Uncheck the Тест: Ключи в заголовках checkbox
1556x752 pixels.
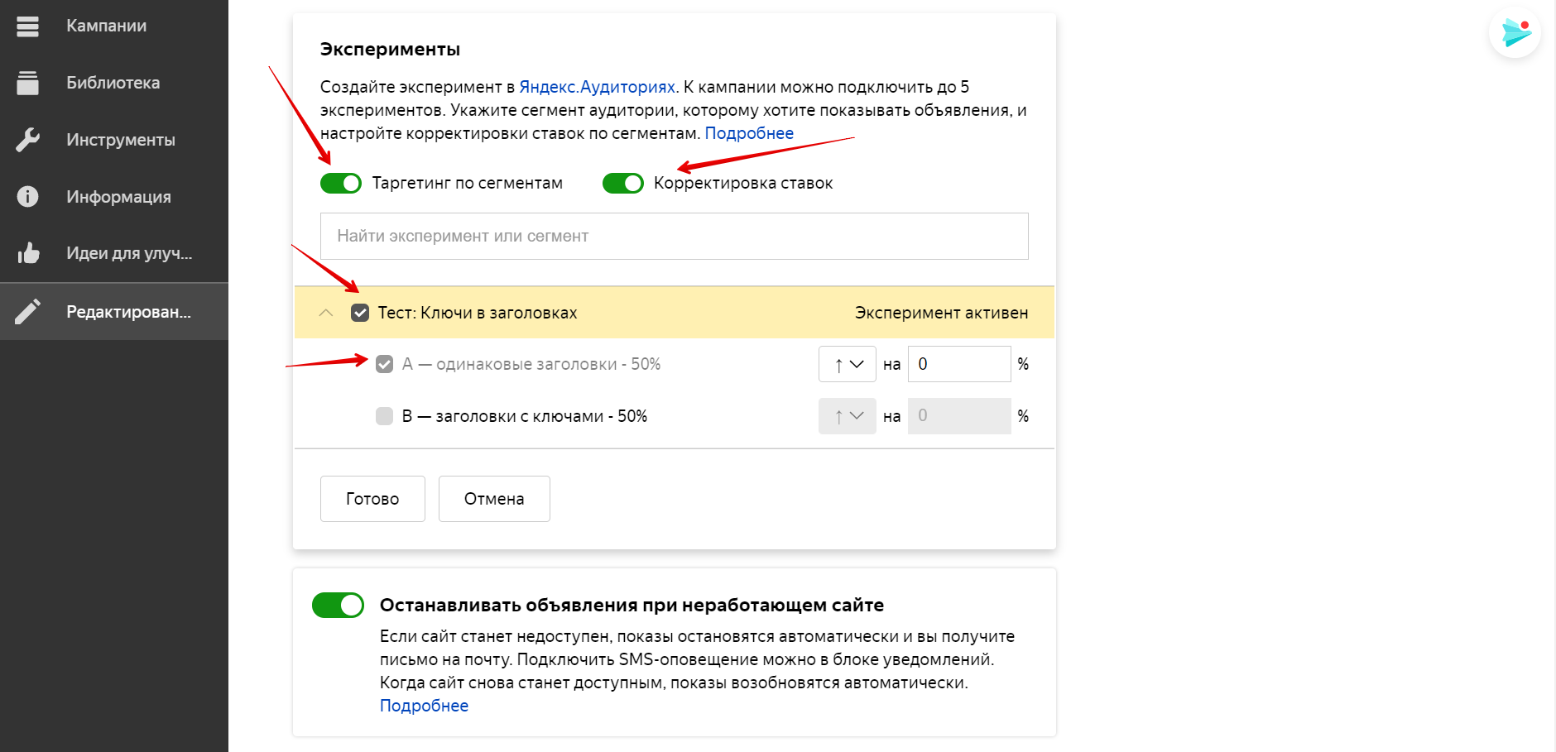[360, 313]
